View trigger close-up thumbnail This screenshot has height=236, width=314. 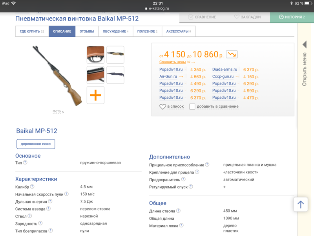pos(95,55)
